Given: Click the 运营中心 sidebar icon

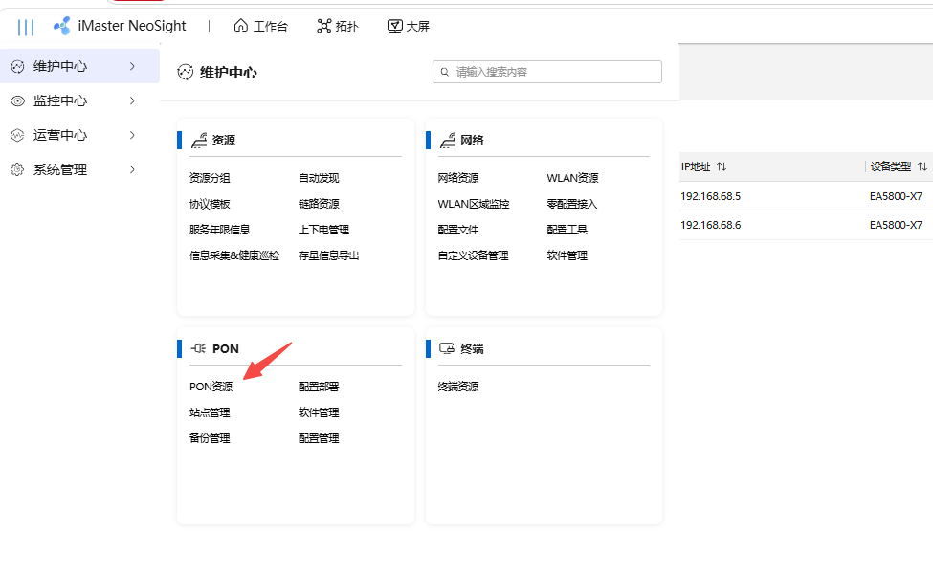Looking at the screenshot, I should pyautogui.click(x=18, y=135).
